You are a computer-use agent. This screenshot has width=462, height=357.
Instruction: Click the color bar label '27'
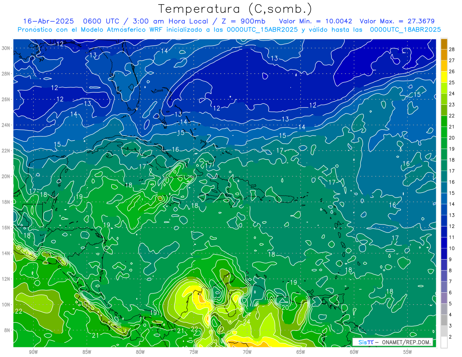(452, 60)
